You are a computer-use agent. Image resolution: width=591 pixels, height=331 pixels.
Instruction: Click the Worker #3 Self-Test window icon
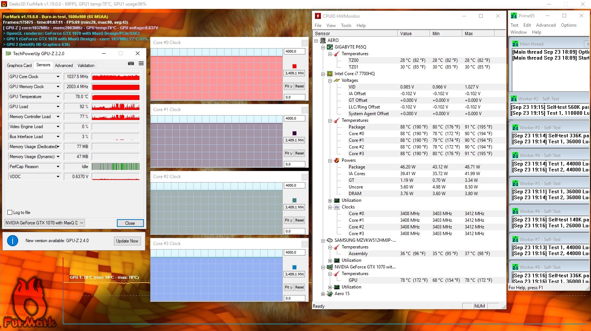[515, 127]
